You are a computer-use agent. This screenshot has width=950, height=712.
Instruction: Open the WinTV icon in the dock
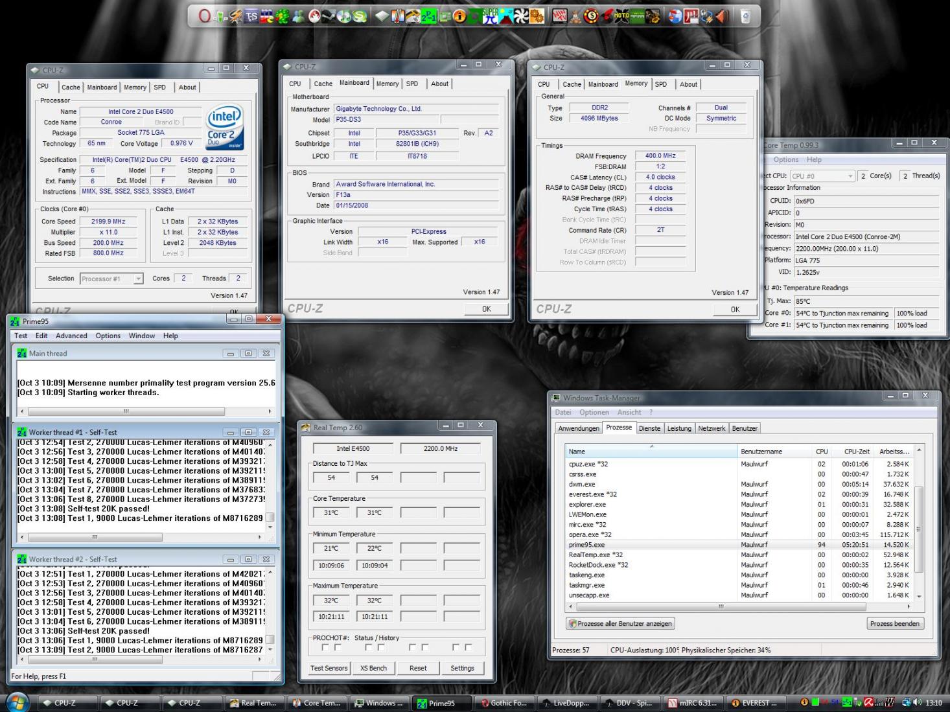tap(560, 16)
